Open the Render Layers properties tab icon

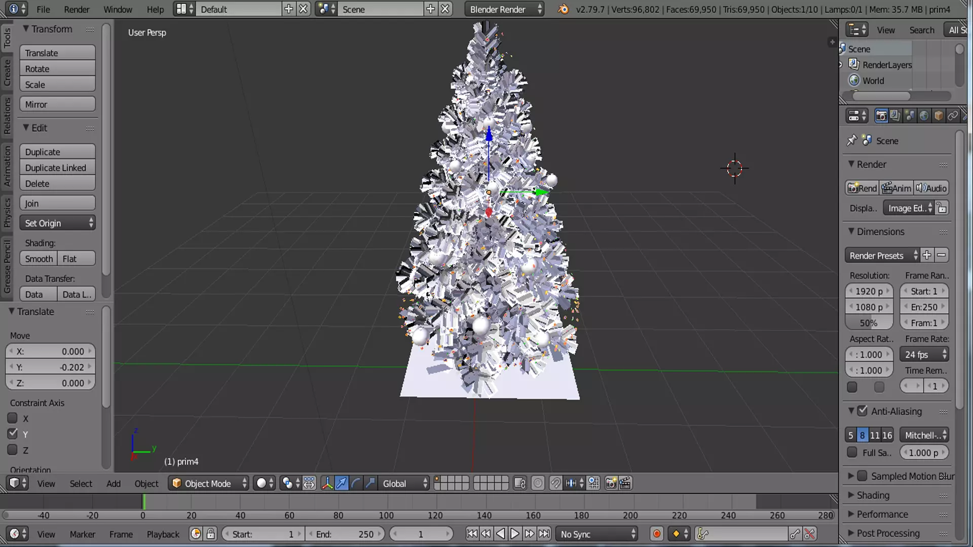coord(895,116)
